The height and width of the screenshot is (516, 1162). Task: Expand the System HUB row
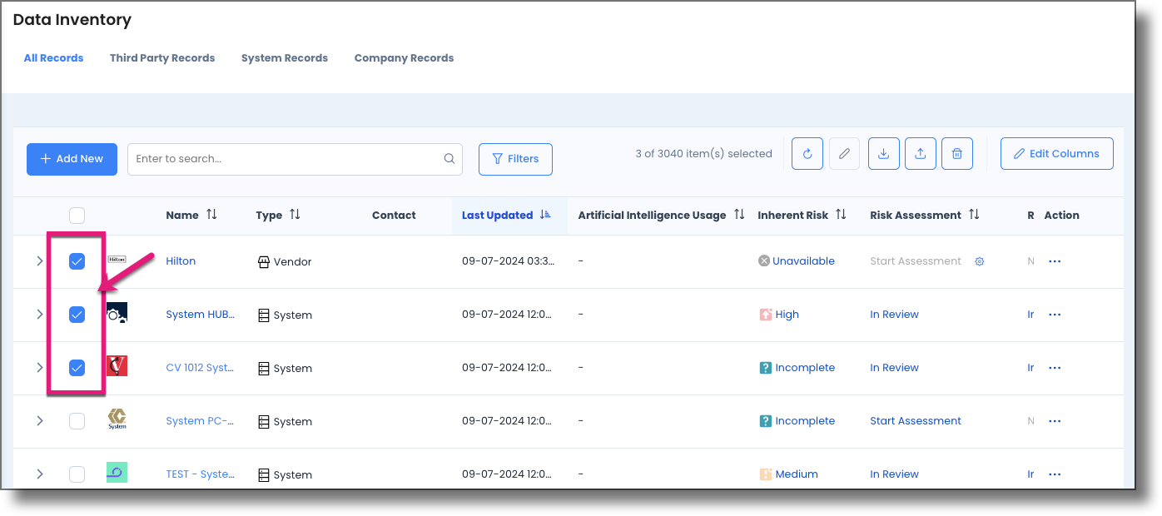tap(39, 315)
